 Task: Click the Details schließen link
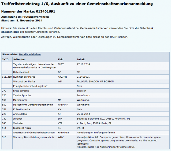30,54
